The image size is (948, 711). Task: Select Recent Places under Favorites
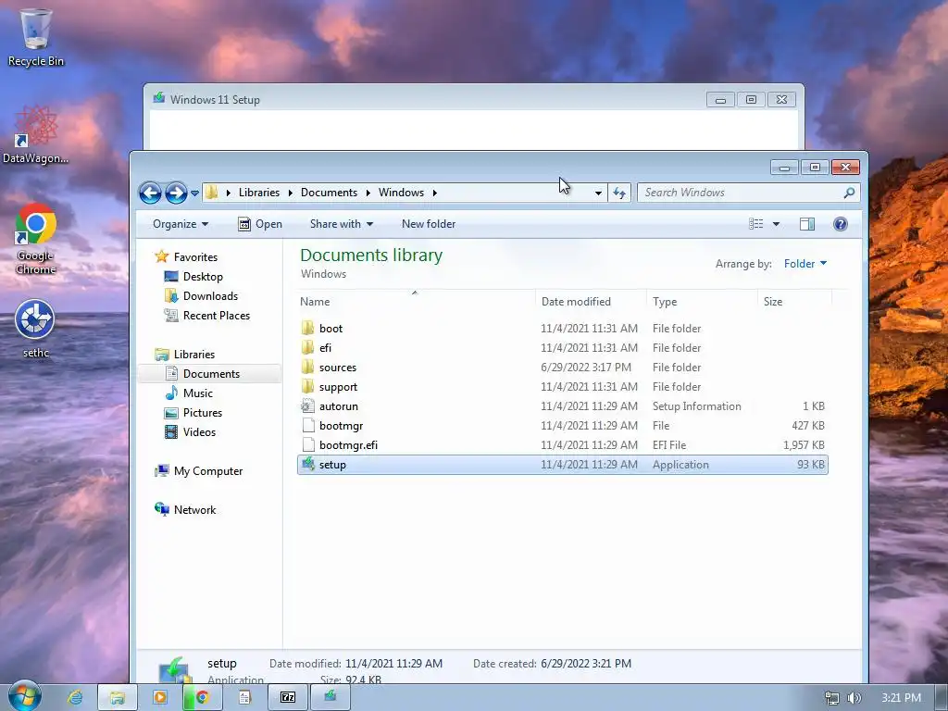(x=207, y=315)
